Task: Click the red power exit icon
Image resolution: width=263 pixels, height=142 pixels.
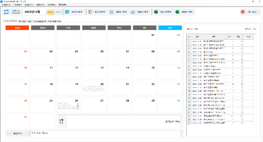Action: pyautogui.click(x=243, y=12)
